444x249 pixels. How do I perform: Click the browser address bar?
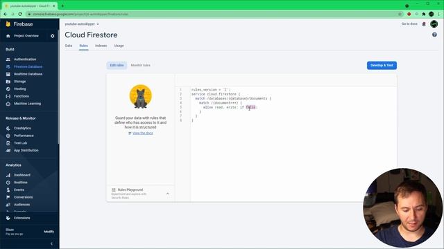tap(212, 14)
